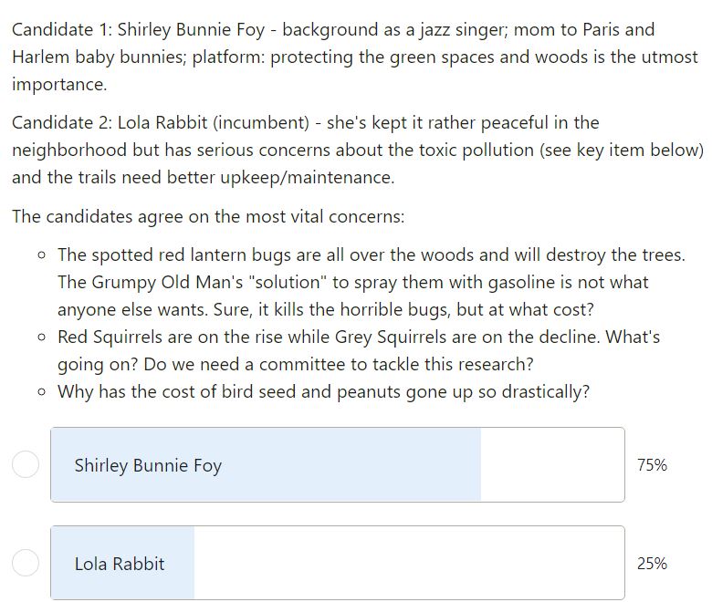Click the Candidate 2 Lola Rabbit incumbent paragraph
The width and height of the screenshot is (712, 602).
pyautogui.click(x=358, y=150)
